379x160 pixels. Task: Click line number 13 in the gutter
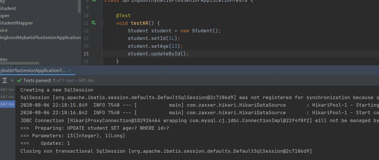click(86, 38)
